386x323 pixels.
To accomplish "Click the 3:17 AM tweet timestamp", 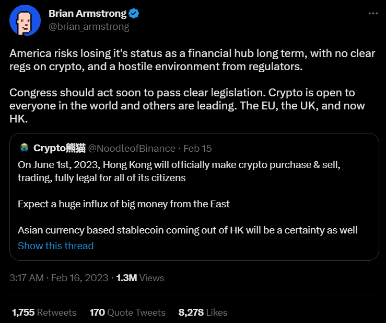I will pos(27,278).
